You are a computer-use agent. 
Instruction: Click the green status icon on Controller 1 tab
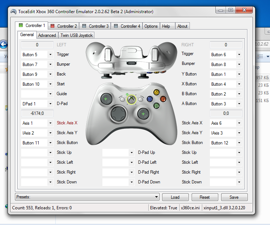click(21, 25)
